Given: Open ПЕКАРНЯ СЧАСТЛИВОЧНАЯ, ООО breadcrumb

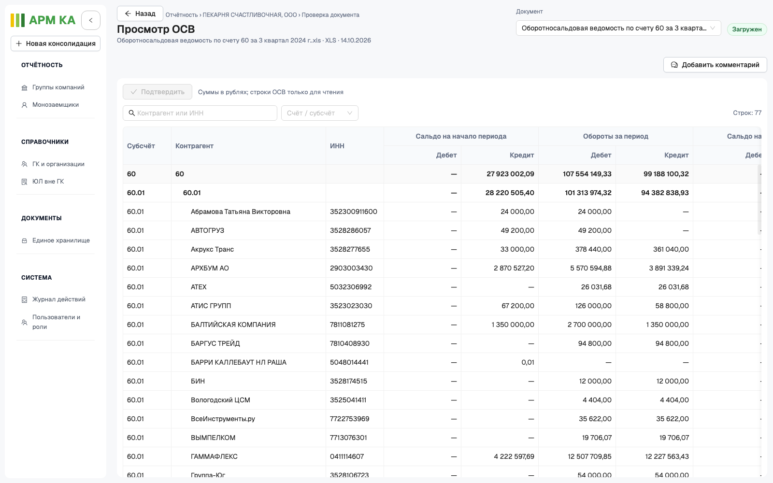Looking at the screenshot, I should point(250,15).
